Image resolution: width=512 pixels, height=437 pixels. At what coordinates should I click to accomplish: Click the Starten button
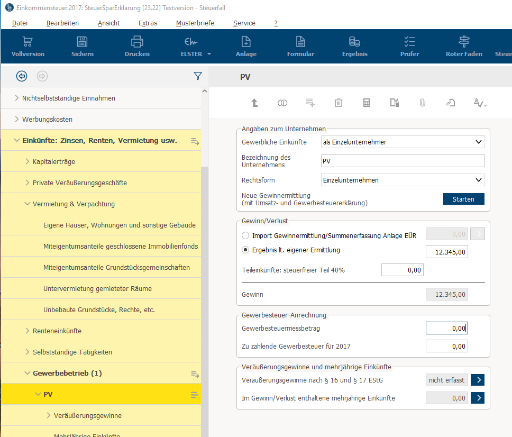463,199
